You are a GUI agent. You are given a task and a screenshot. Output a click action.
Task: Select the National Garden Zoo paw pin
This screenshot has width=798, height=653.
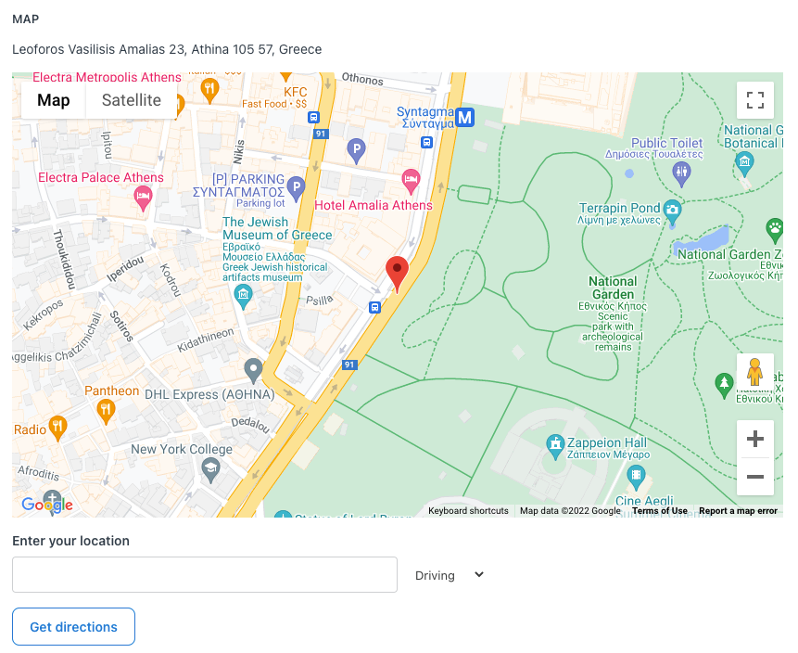click(x=775, y=231)
